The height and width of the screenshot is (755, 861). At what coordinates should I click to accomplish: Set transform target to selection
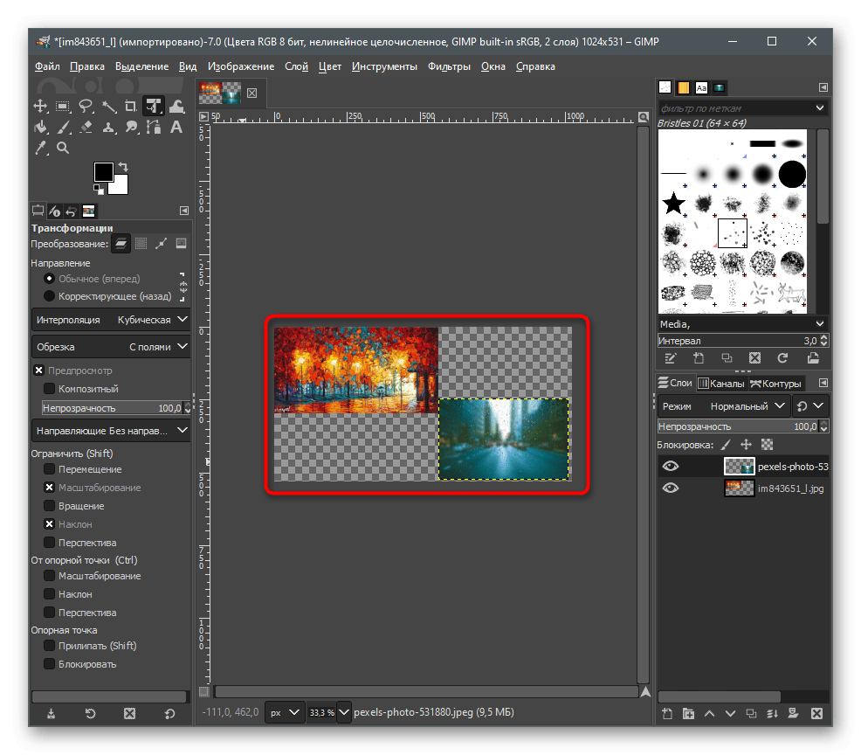[x=141, y=244]
